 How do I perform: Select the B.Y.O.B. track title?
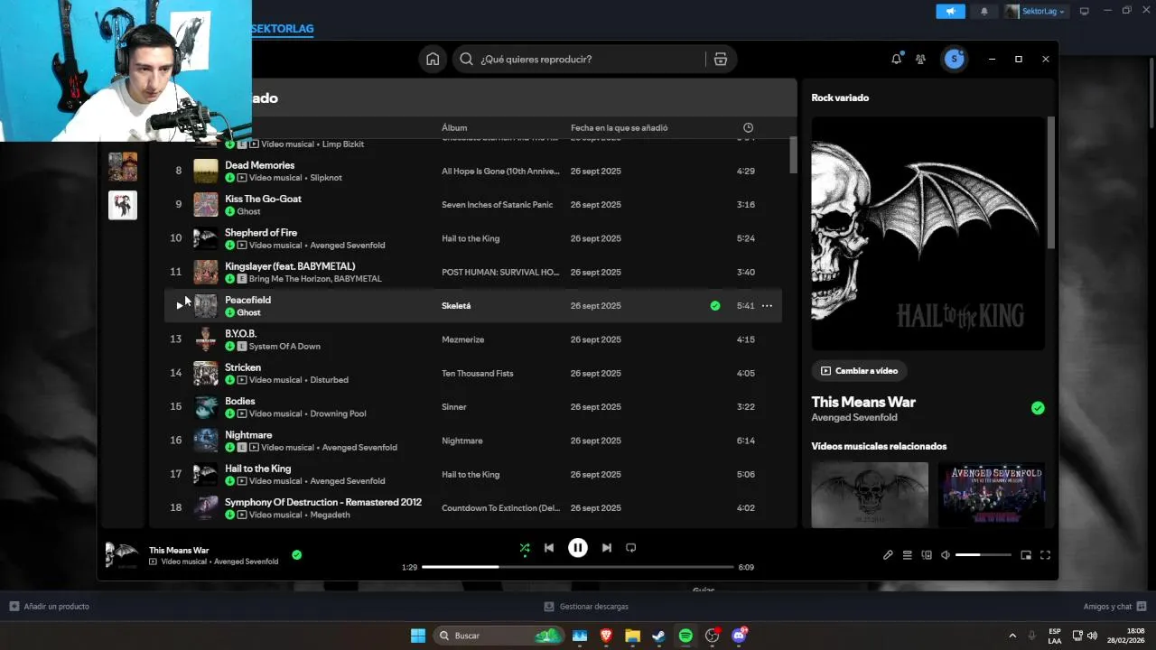240,334
